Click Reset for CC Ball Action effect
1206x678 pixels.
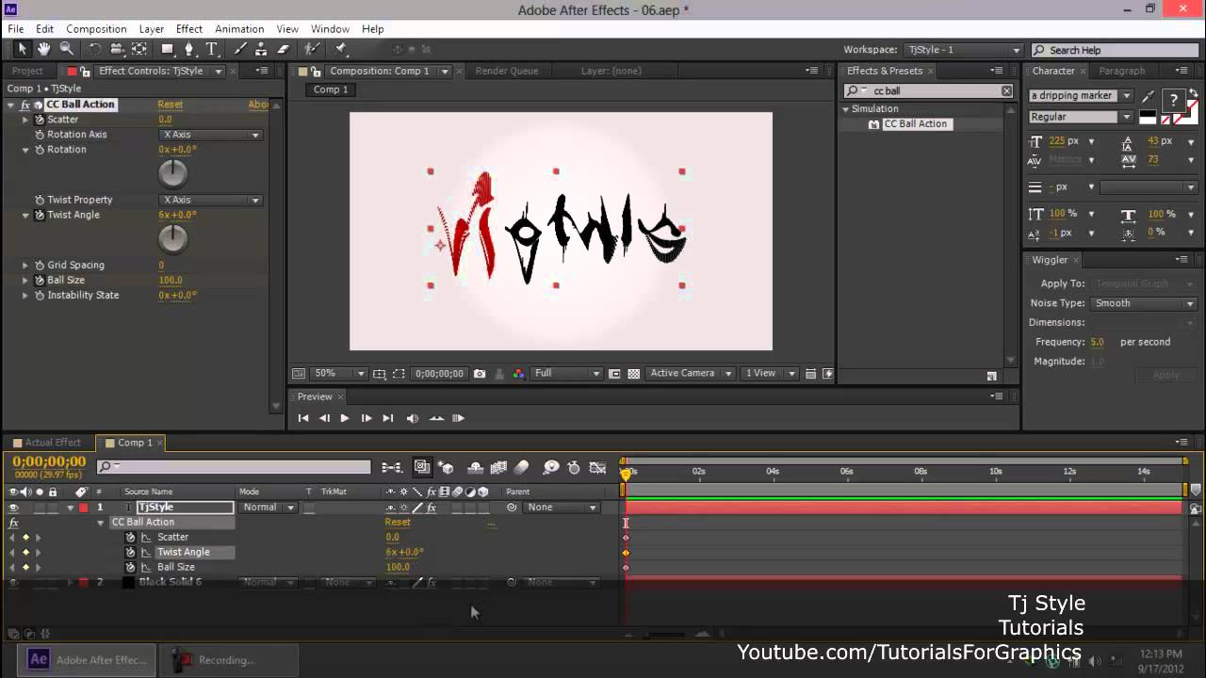[170, 105]
